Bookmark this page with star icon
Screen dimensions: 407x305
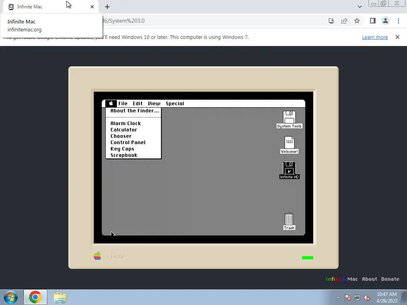[357, 21]
